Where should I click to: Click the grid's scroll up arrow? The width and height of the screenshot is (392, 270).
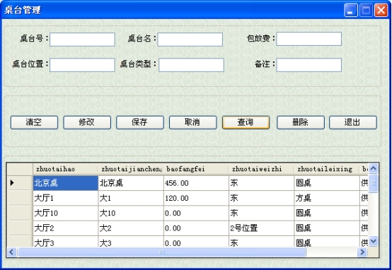(x=374, y=169)
